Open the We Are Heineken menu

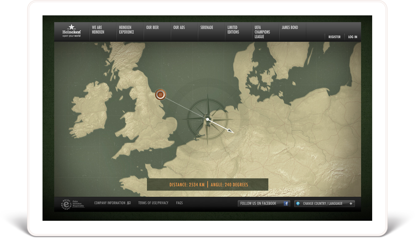98,30
